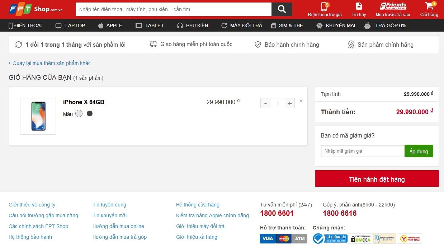
Task: Open Hệ thống bảo hành link
Action: tap(30, 237)
